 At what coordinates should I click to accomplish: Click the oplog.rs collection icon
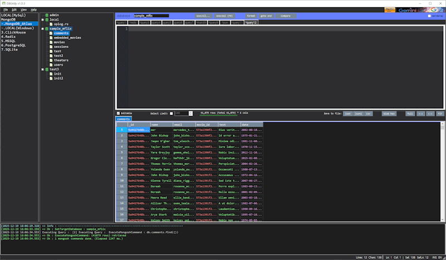[x=51, y=24]
